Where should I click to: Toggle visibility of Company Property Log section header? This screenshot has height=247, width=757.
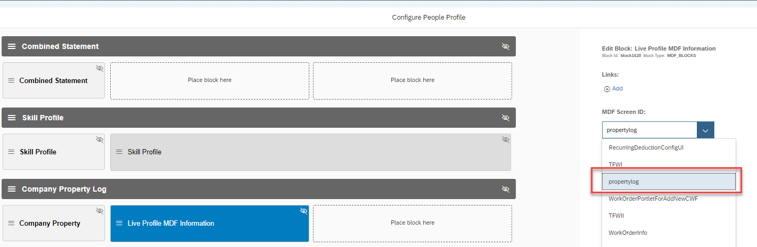coord(505,189)
